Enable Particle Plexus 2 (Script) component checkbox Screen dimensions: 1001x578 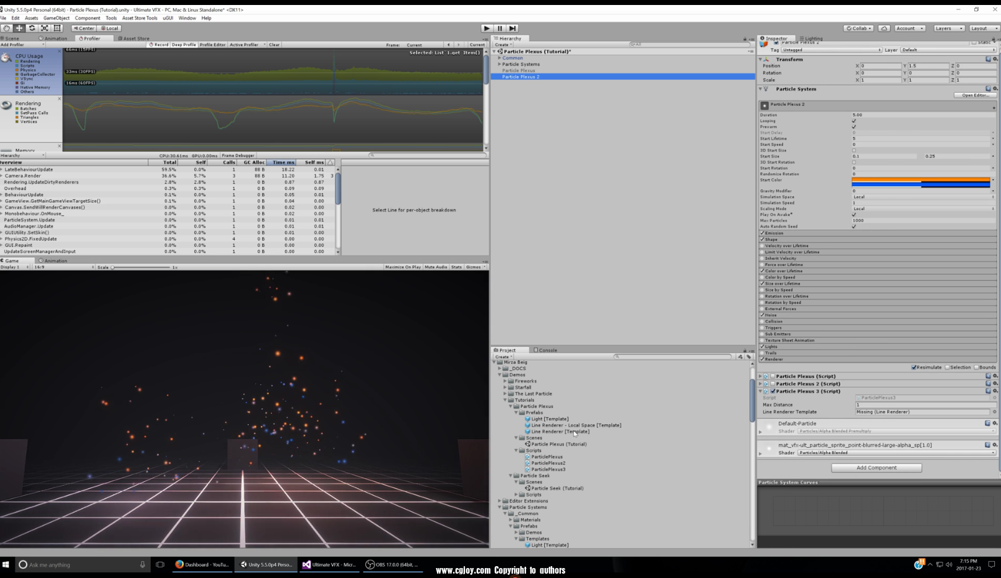click(773, 384)
